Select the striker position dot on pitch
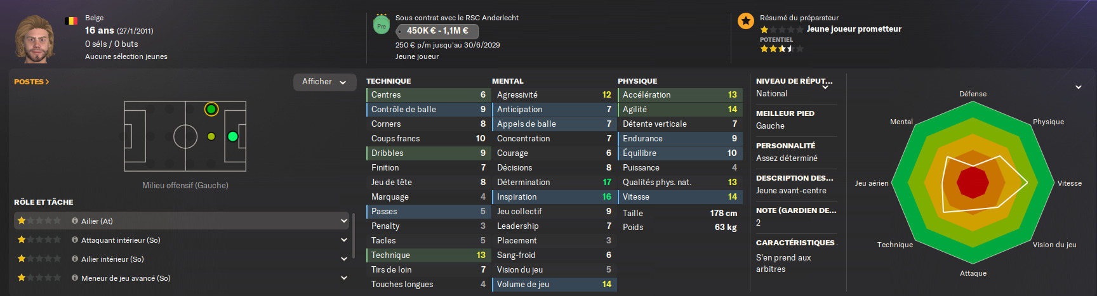Viewport: 1097px width, 296px height. pos(233,136)
